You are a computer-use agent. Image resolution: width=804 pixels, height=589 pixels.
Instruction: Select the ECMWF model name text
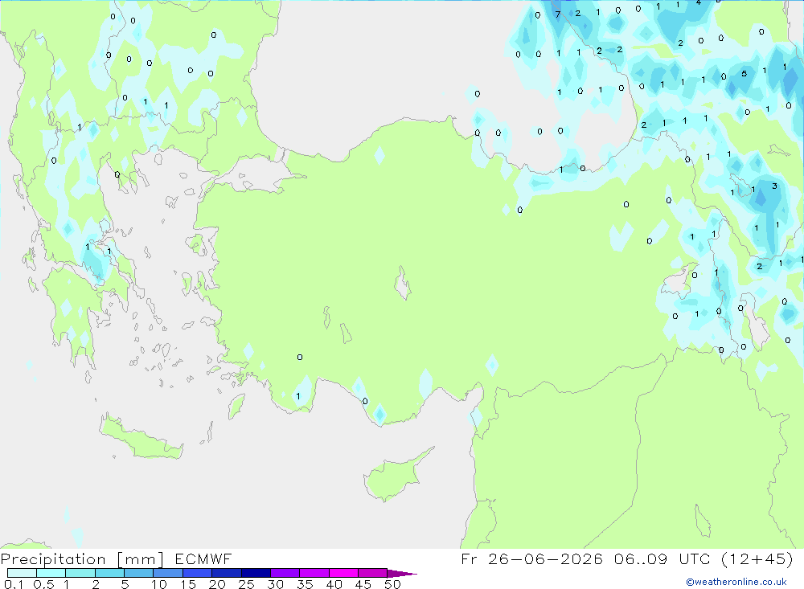203,558
